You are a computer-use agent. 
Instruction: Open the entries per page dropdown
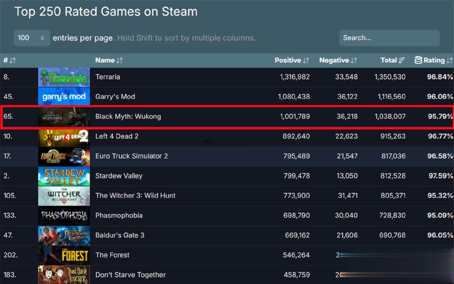[x=32, y=38]
